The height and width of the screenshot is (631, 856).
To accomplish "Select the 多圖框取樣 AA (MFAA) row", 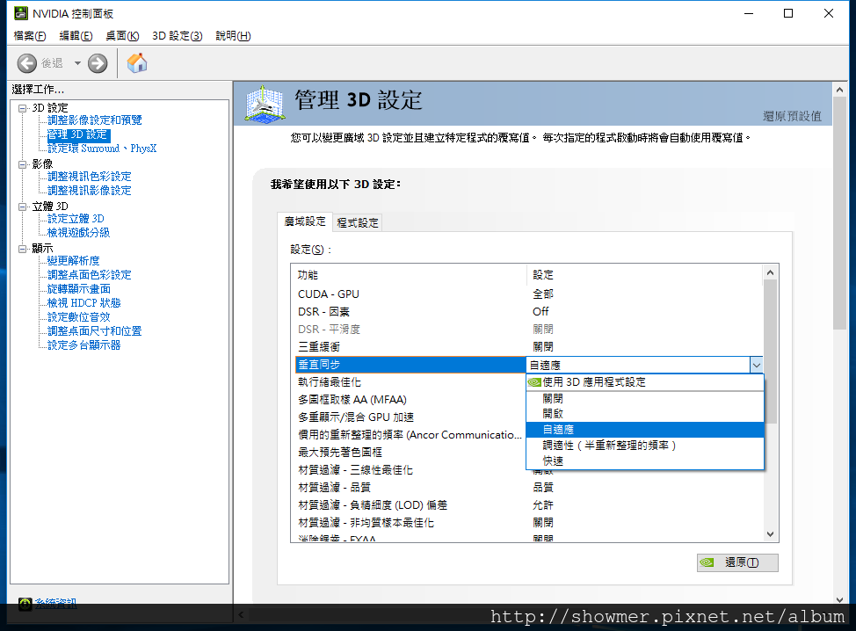I will (x=410, y=400).
